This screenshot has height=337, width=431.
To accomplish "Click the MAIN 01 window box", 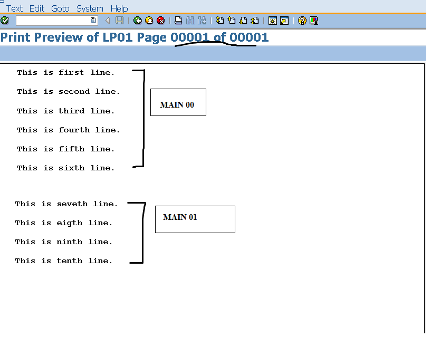I will click(x=195, y=219).
